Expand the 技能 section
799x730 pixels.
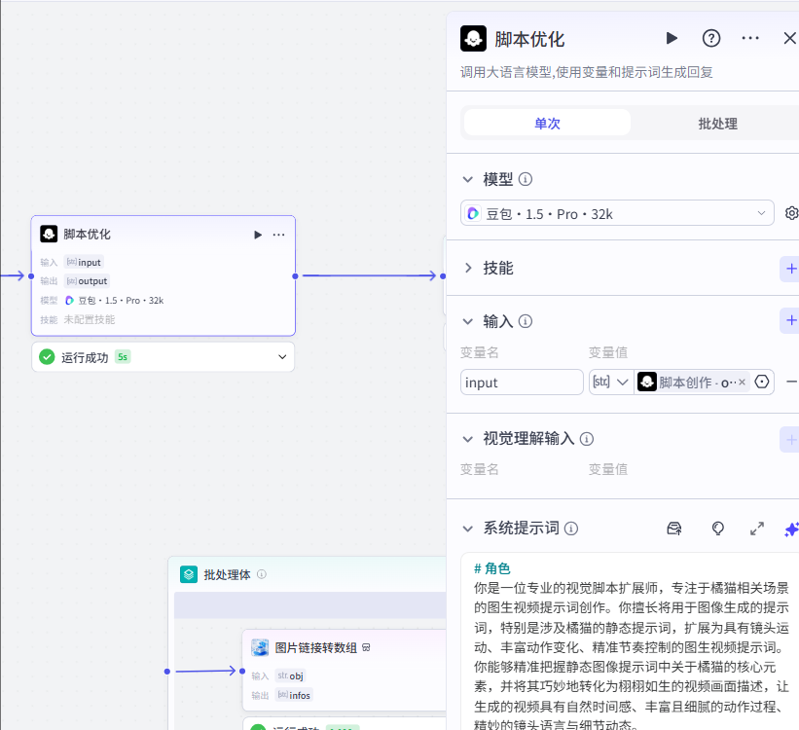pyautogui.click(x=468, y=268)
